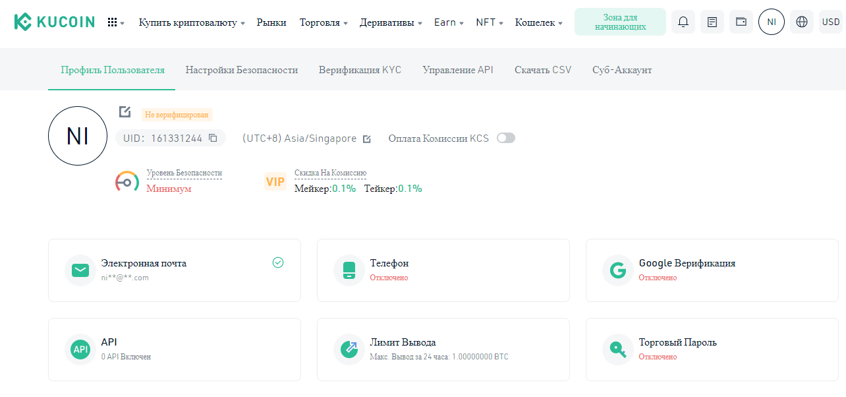Viewport: 846px width, 397px height.
Task: Click the KuCoin logo
Action: (55, 22)
